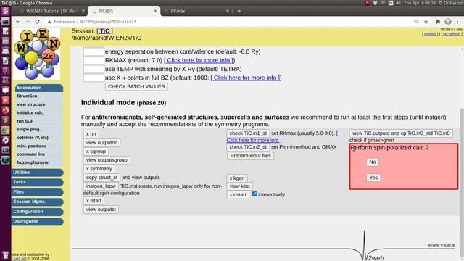Run x sgroup
This screenshot has height=261, width=464.
coord(96,152)
